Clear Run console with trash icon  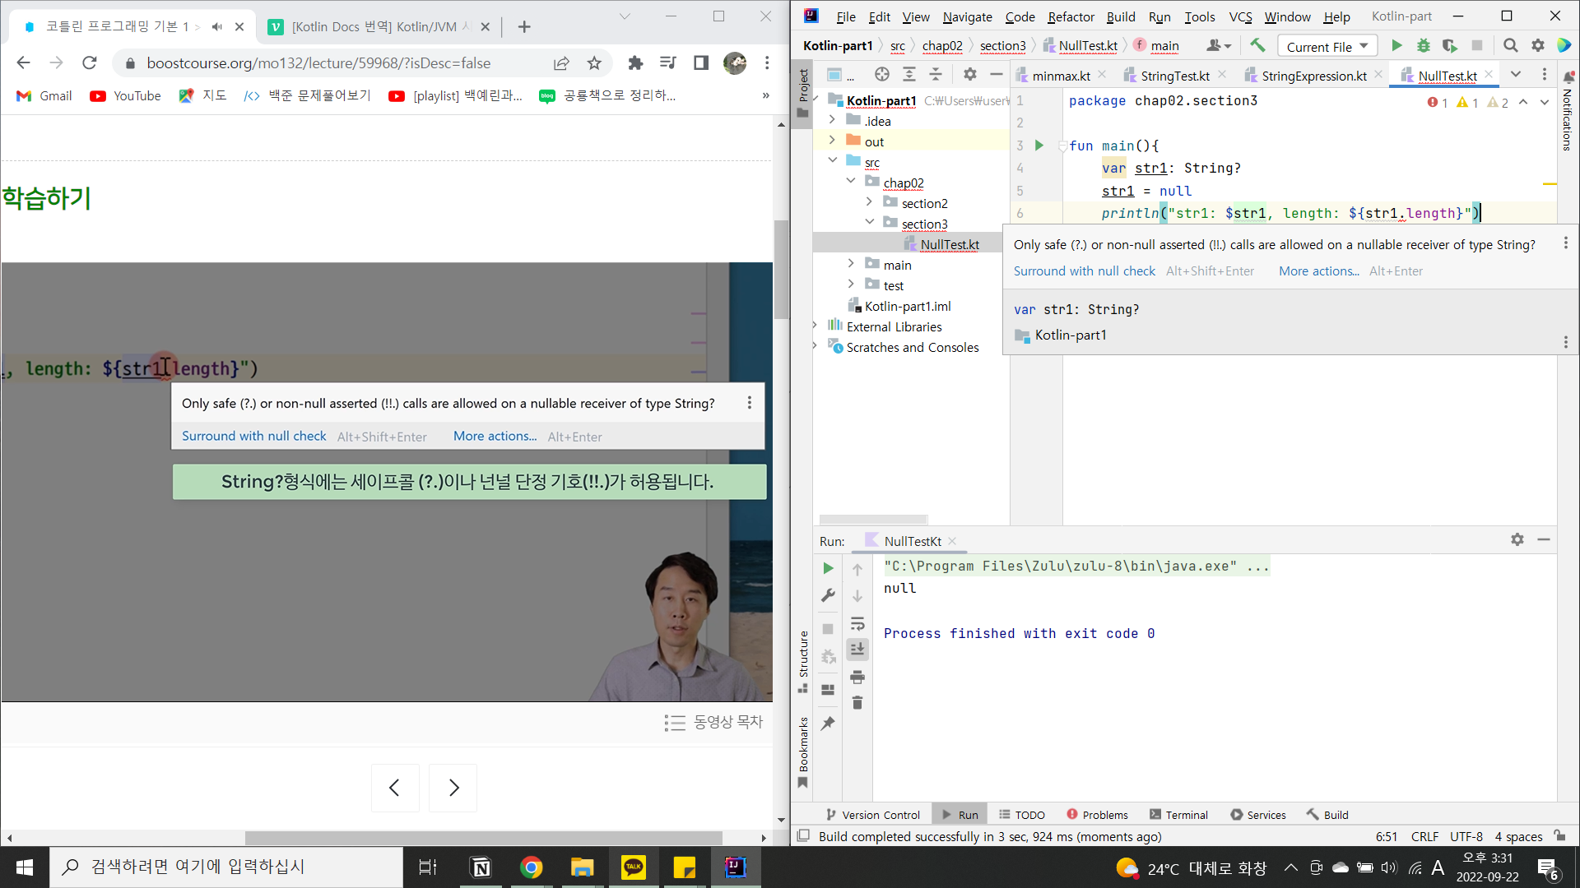point(857,703)
